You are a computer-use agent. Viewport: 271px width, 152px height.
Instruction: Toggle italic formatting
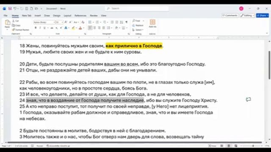point(40,28)
